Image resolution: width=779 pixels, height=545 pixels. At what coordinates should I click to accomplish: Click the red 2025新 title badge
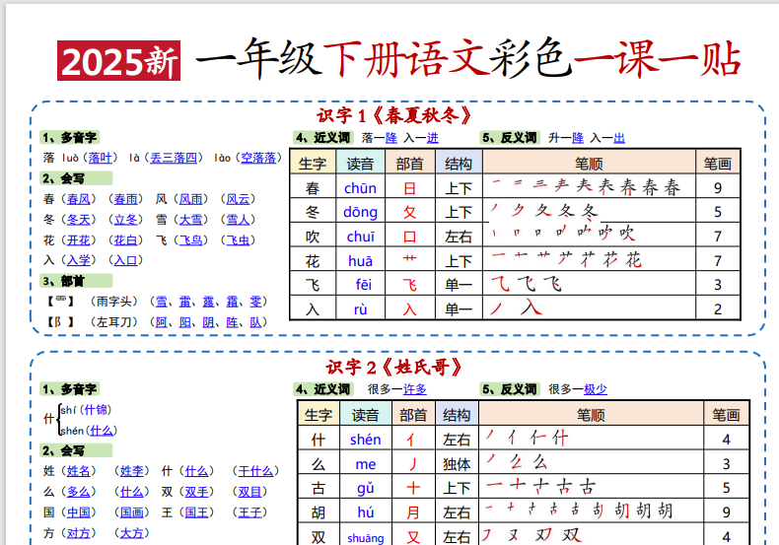[x=118, y=61]
